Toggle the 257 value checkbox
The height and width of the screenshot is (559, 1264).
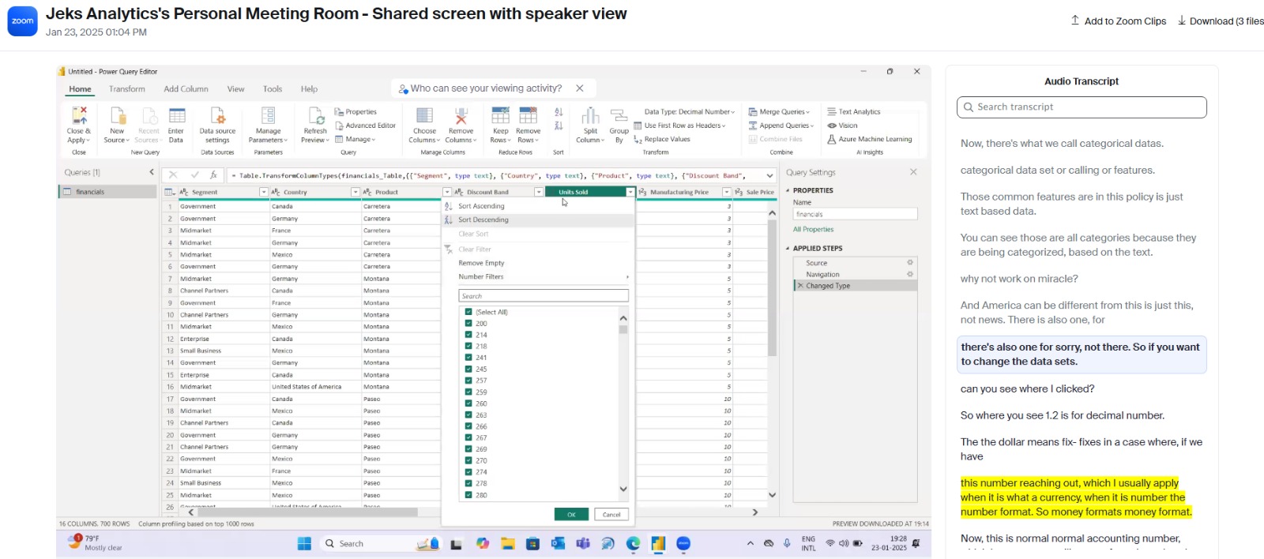point(468,381)
